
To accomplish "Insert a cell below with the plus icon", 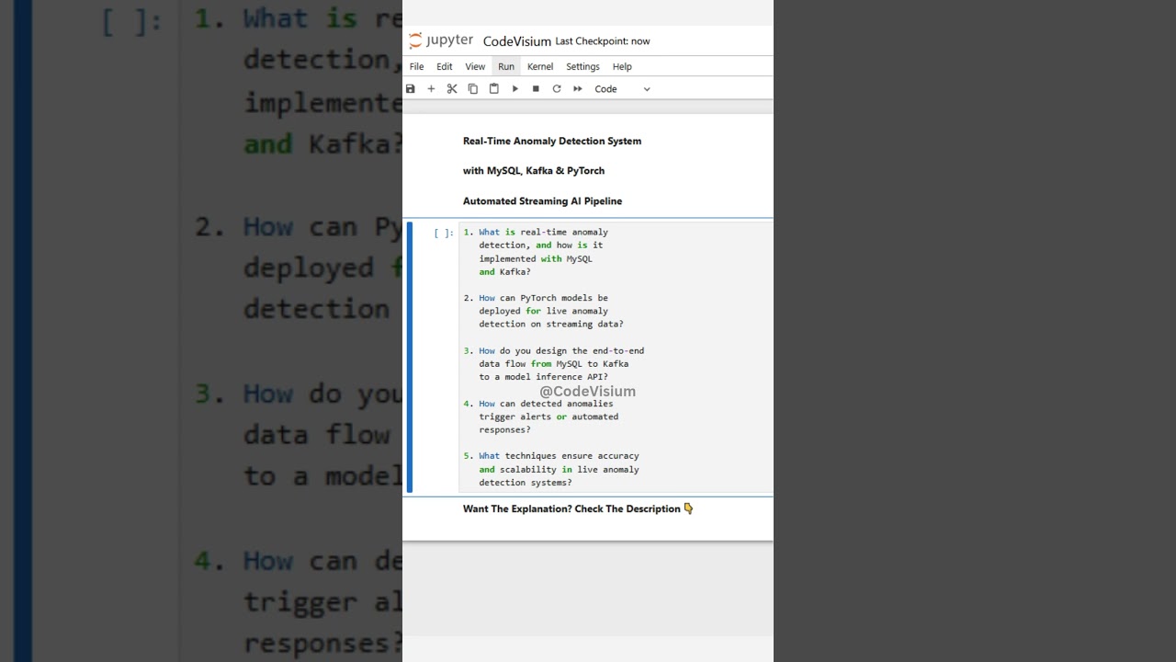I will pos(431,89).
